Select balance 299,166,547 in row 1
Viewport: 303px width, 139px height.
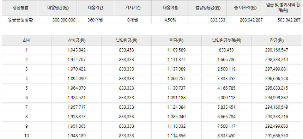[x=277, y=50]
